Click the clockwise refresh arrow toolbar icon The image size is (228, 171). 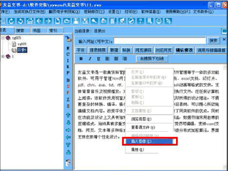click(x=11, y=21)
